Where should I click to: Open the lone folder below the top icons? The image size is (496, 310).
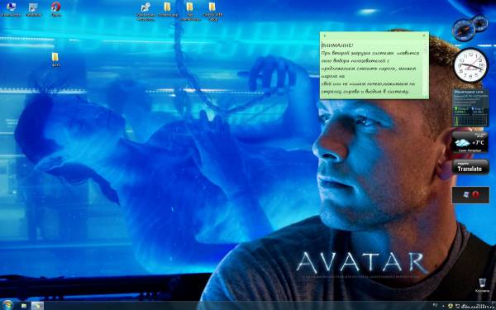click(x=55, y=60)
